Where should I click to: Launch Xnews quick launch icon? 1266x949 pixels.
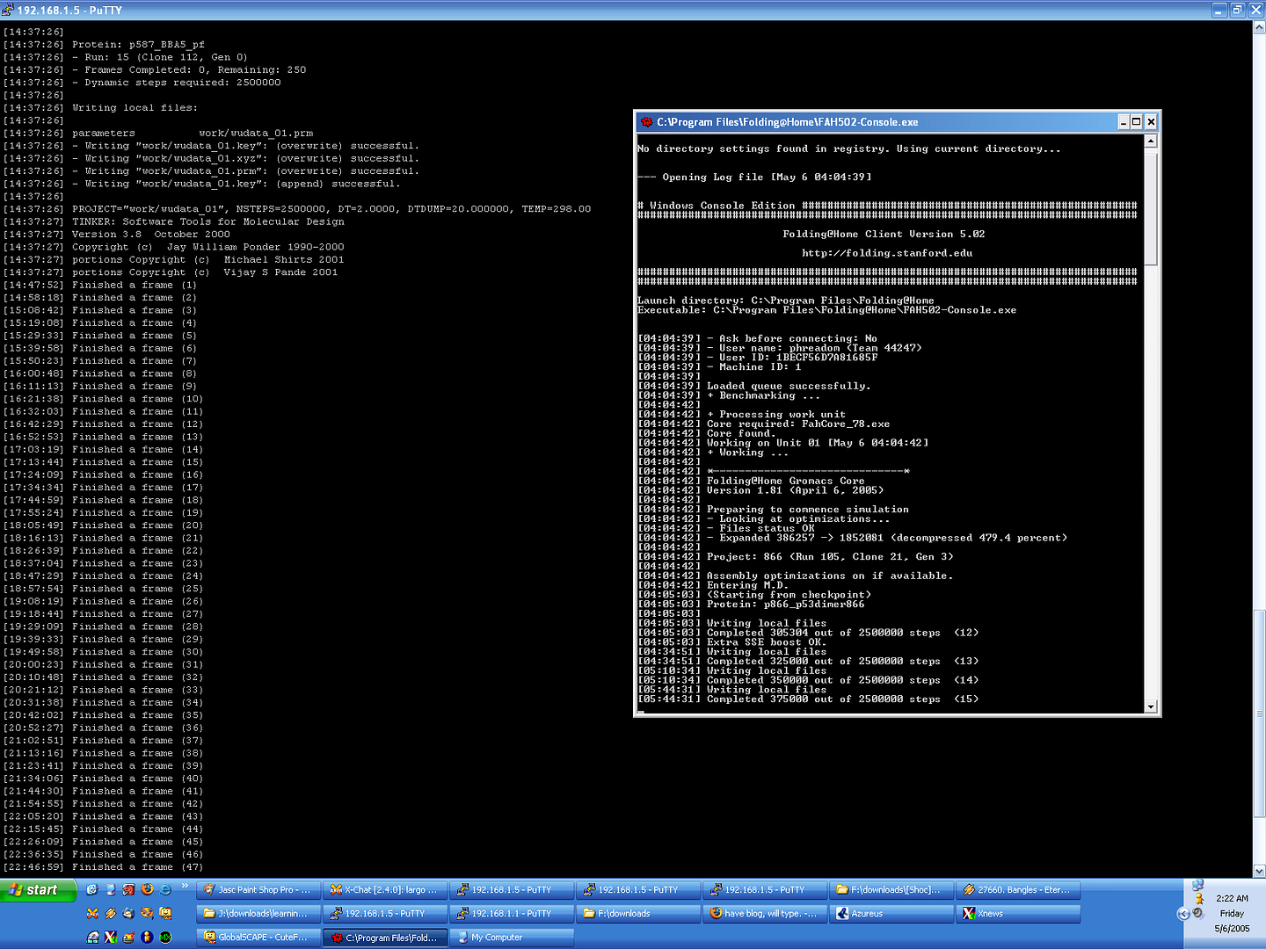click(111, 937)
